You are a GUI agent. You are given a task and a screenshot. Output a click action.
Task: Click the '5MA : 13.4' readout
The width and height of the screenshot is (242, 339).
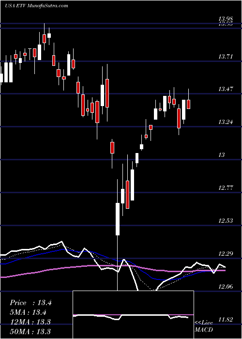[28, 312]
